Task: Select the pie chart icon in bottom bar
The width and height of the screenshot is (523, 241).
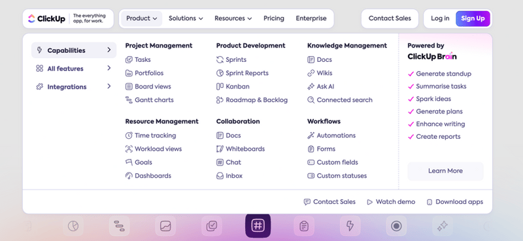Action: pos(73,226)
